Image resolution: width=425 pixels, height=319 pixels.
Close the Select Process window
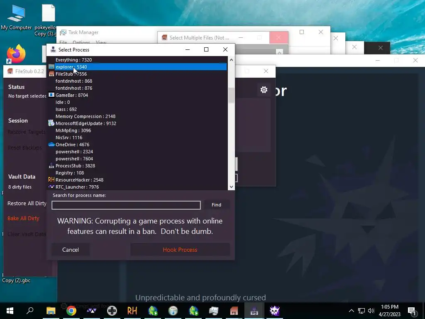point(225,49)
